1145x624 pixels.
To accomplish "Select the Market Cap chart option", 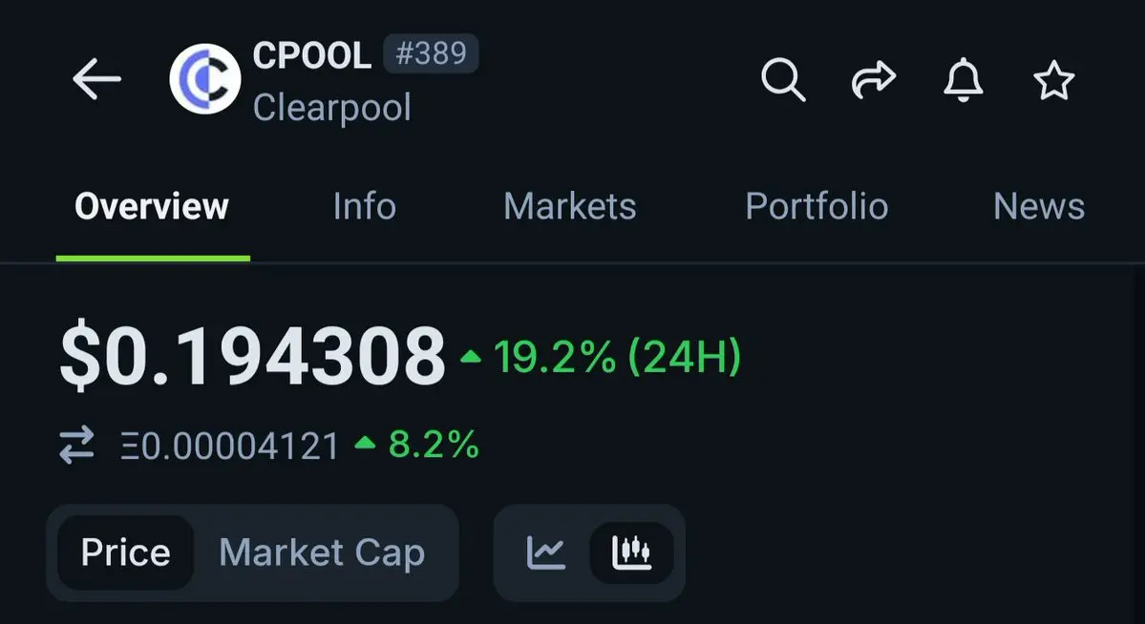I will pos(322,552).
